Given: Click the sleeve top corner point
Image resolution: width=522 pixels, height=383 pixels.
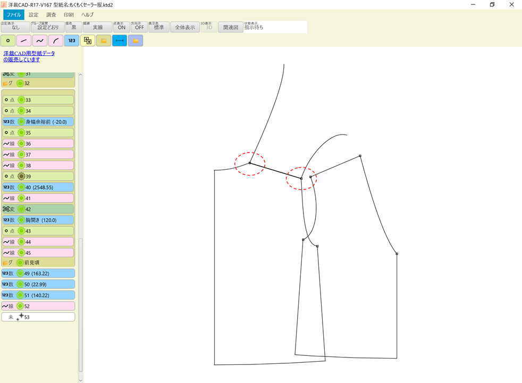Looking at the screenshot, I should click(360, 156).
